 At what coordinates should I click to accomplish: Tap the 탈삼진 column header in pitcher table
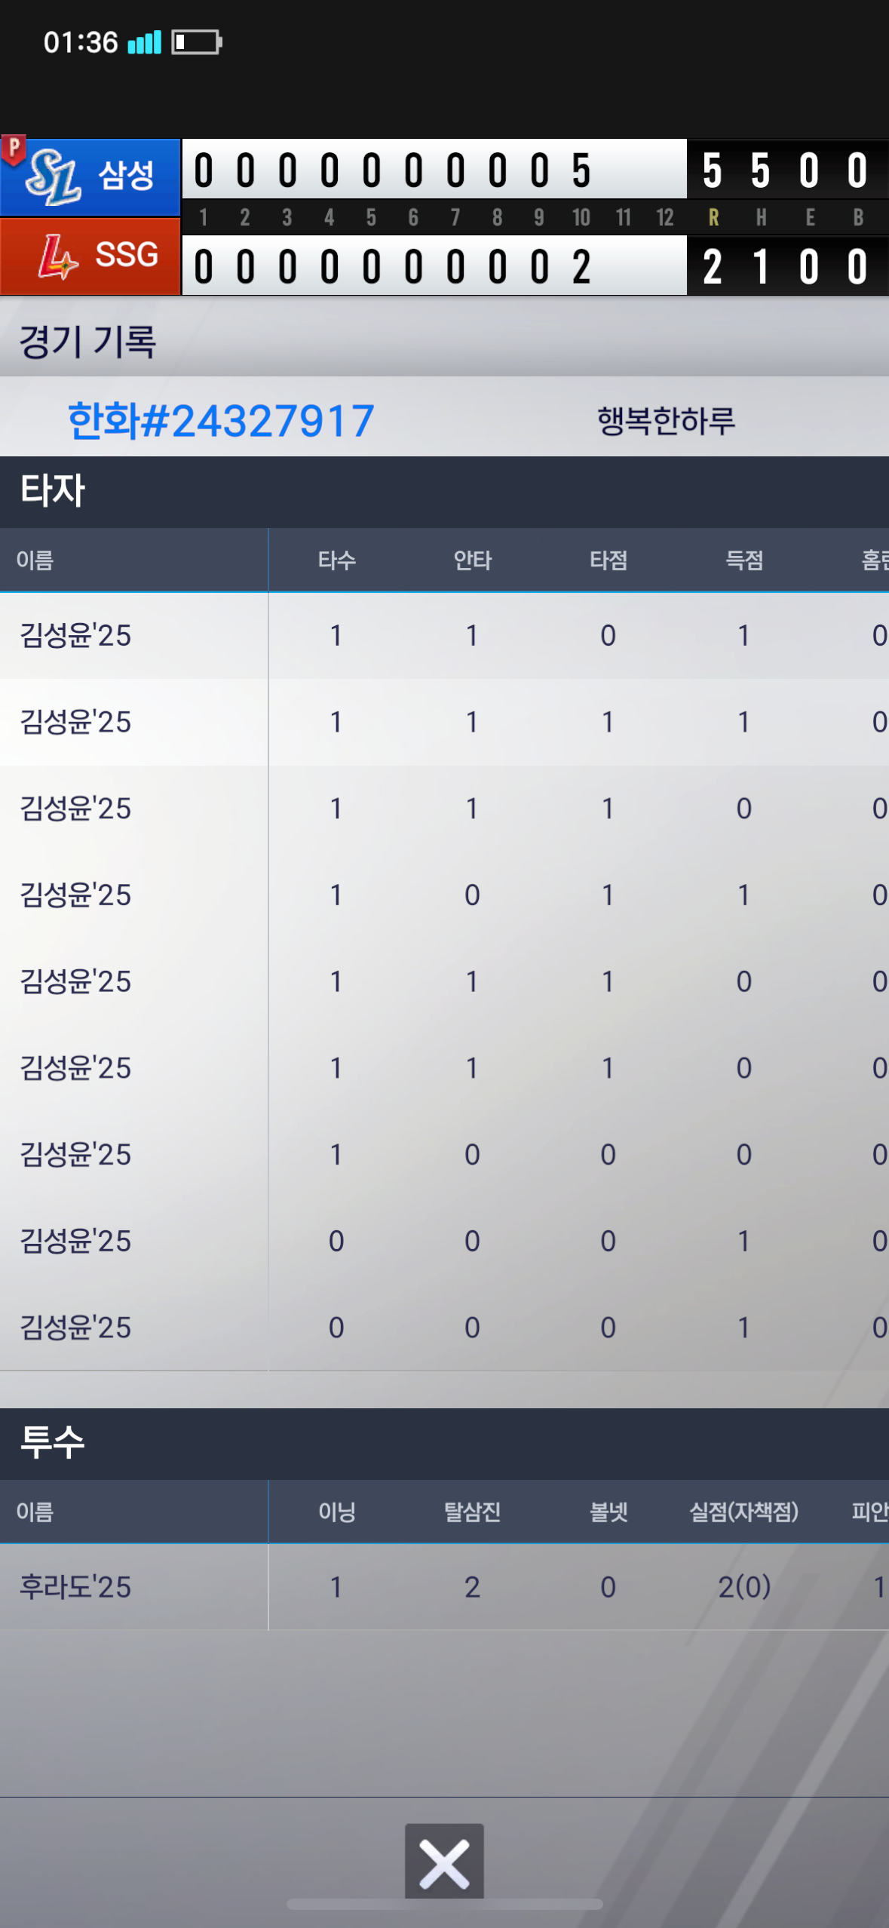(x=472, y=1512)
